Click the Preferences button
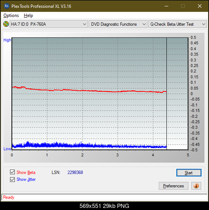Image resolution: width=209 pixels, height=210 pixels. pos(173,186)
